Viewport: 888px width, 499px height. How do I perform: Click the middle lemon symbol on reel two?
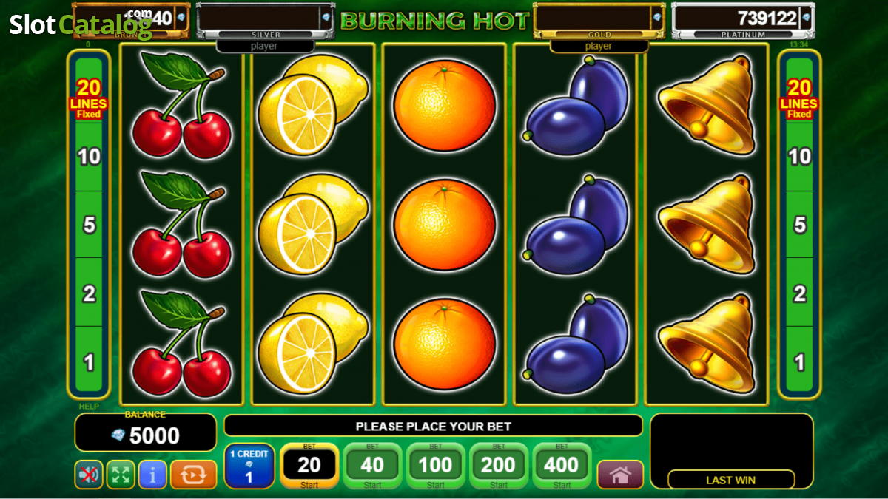coord(312,224)
